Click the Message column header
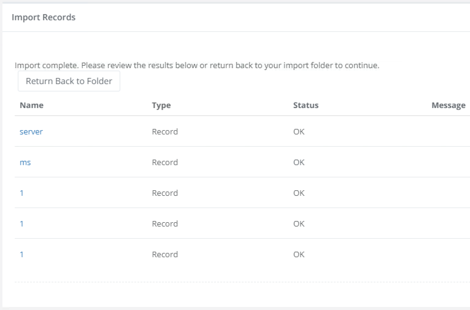 click(x=448, y=105)
